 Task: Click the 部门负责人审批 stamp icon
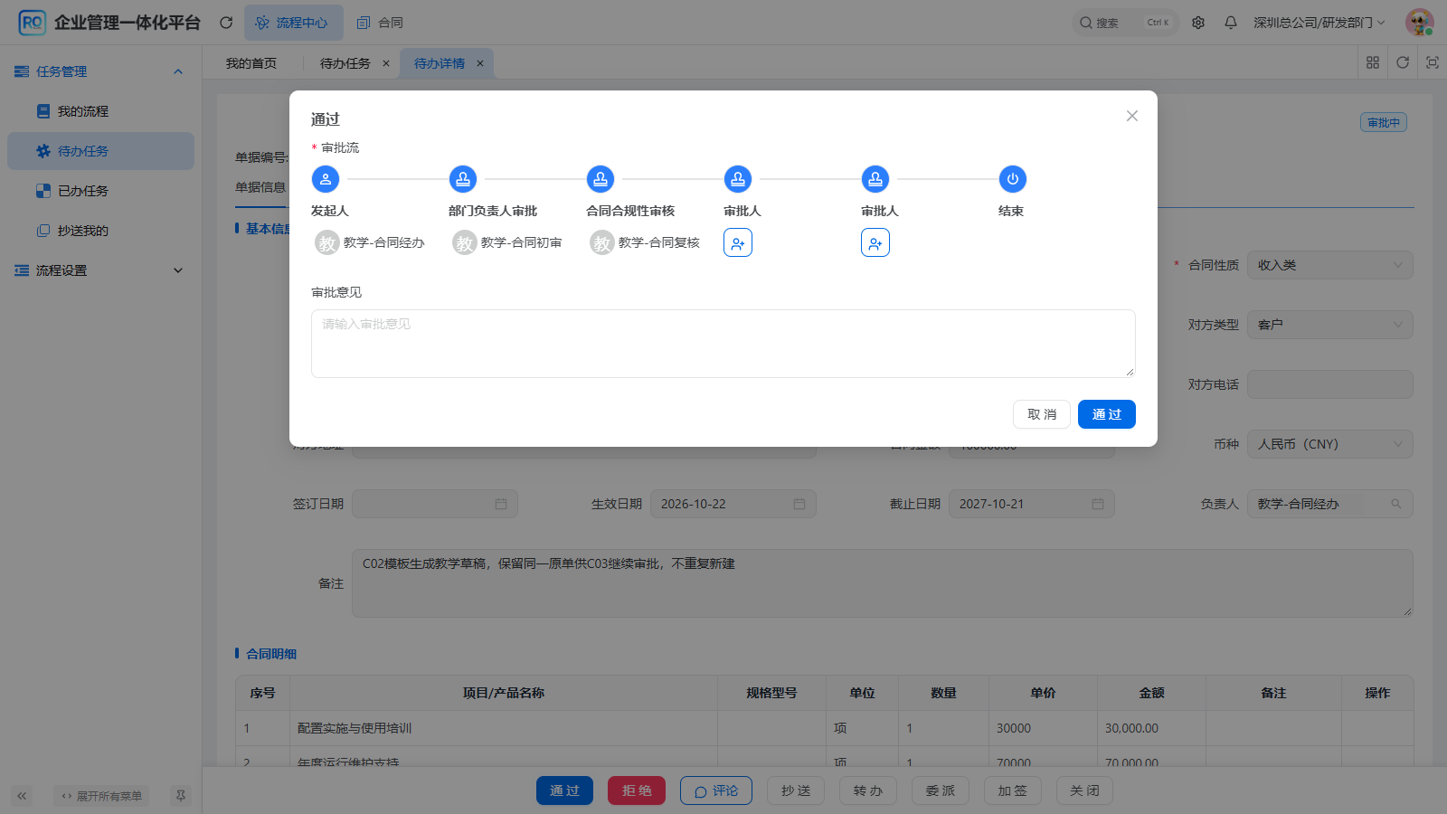click(x=463, y=179)
